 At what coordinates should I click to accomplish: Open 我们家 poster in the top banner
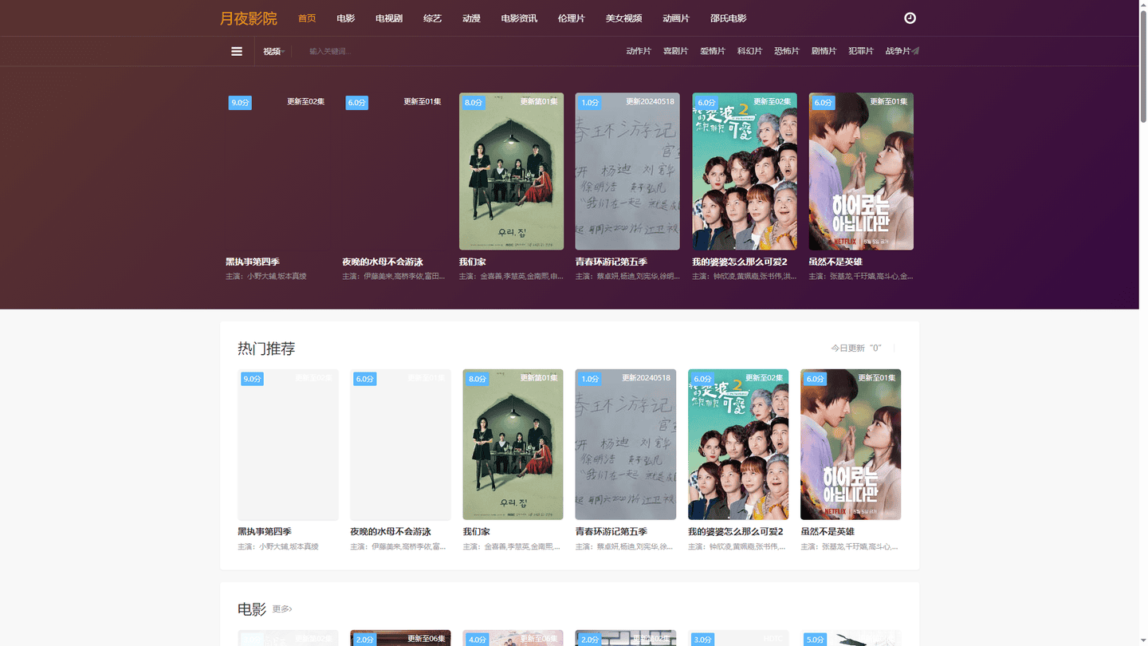point(511,171)
